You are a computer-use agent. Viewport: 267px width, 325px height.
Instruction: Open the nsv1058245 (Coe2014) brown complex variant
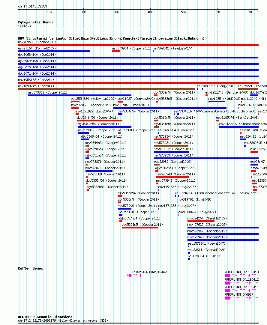[106, 89]
